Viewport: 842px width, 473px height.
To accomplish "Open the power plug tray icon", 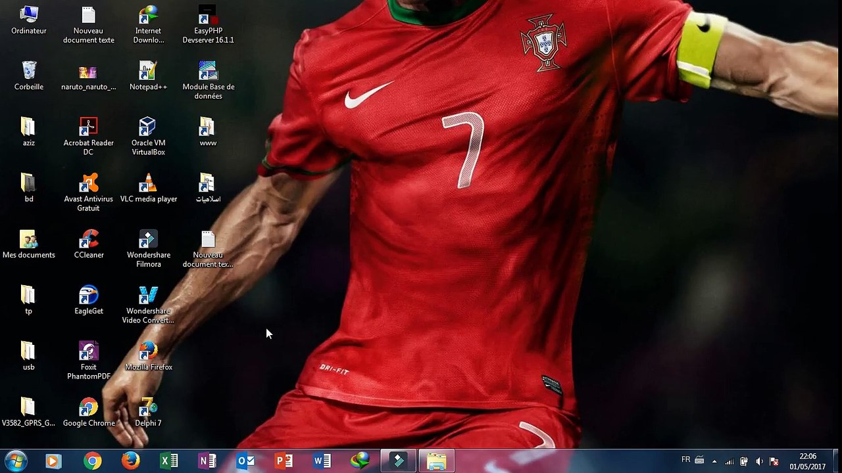I will point(744,461).
